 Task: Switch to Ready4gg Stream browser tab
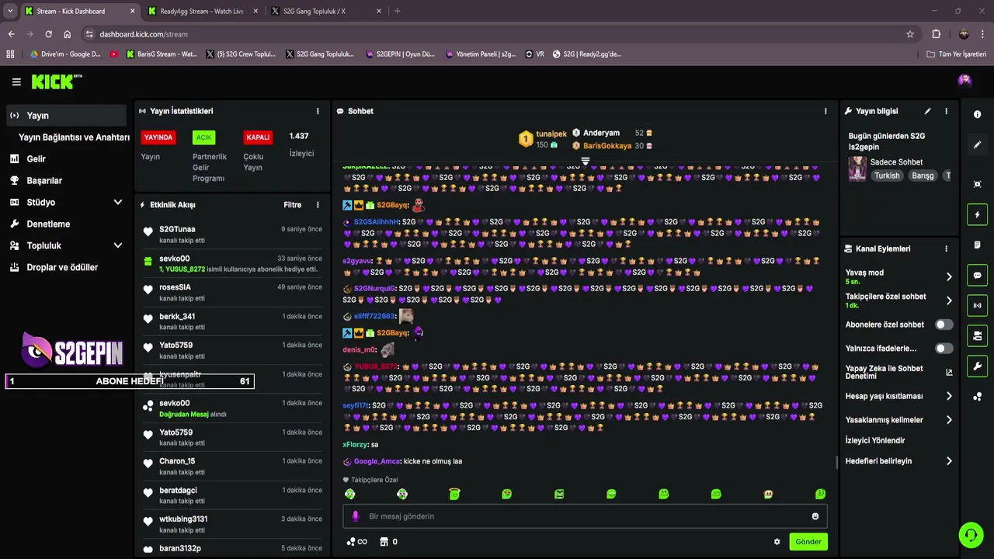point(202,11)
